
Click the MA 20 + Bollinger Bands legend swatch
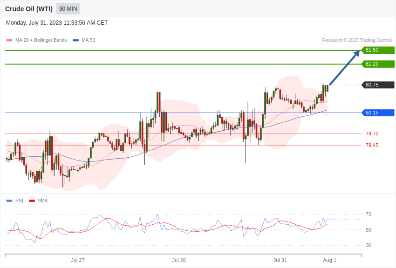(x=9, y=40)
